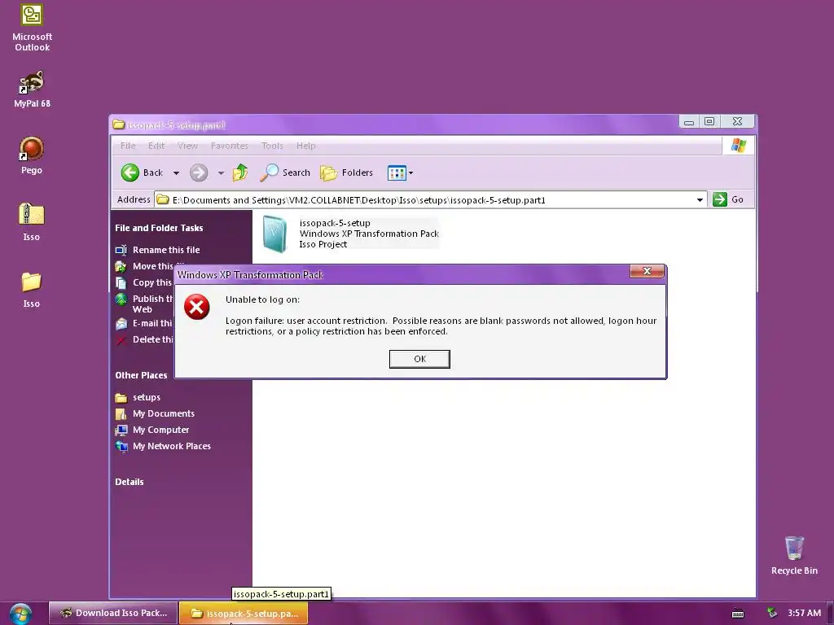Open My Documents in Other Places
Viewport: 834px width, 625px height.
pyautogui.click(x=163, y=413)
